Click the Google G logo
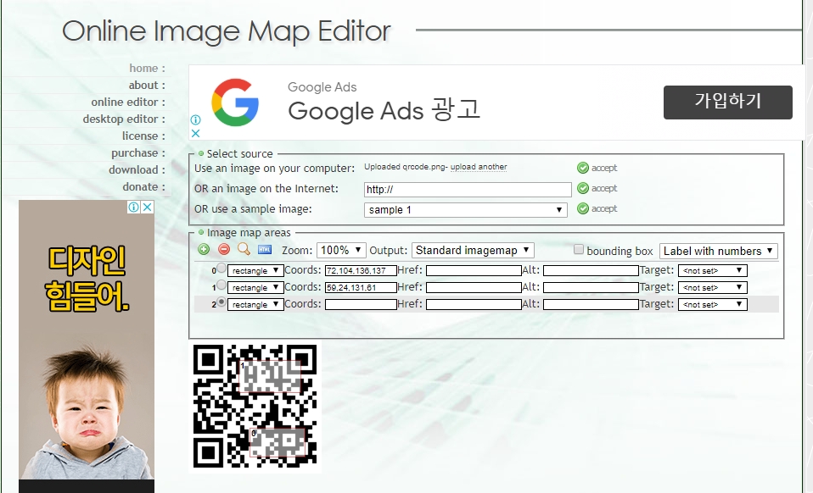 click(235, 102)
